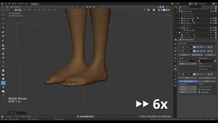Open the UV menu in viewport header

point(59,10)
